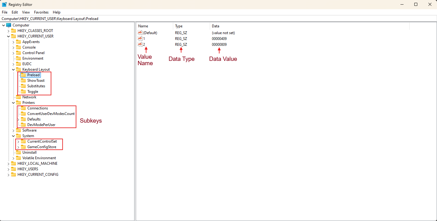Select the Preload key label in the tree

point(33,75)
